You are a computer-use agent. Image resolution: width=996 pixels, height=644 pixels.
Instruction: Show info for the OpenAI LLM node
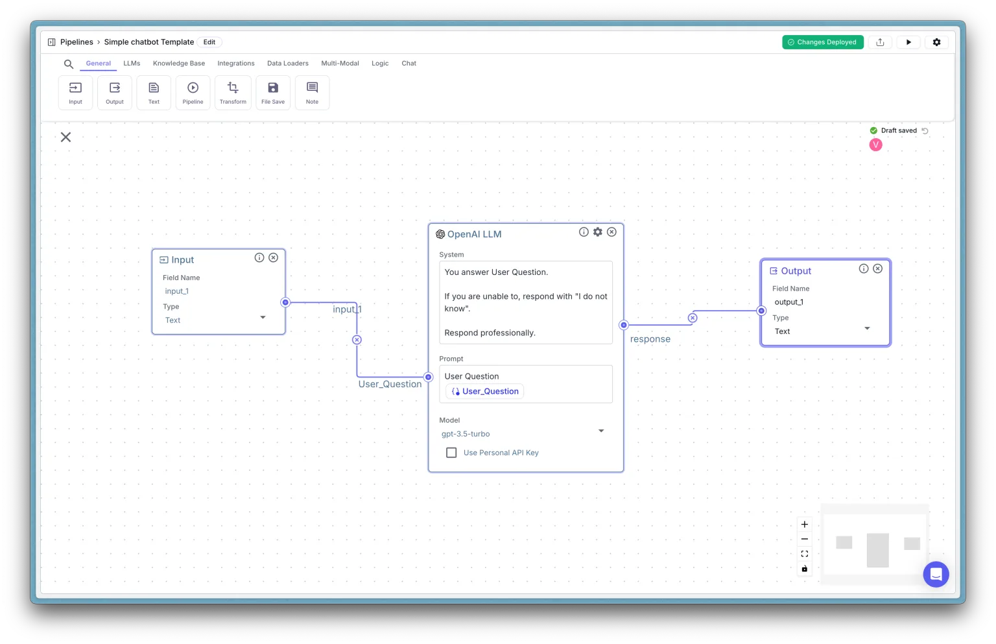[x=584, y=232]
